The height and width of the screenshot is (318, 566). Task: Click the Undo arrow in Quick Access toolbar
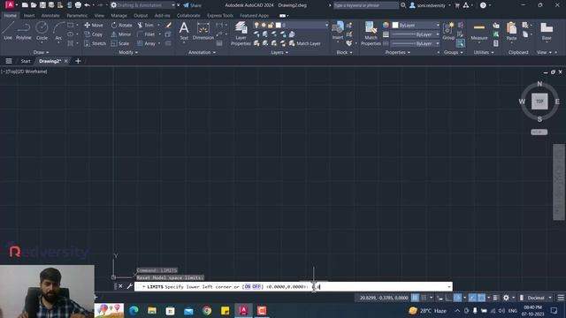87,5
